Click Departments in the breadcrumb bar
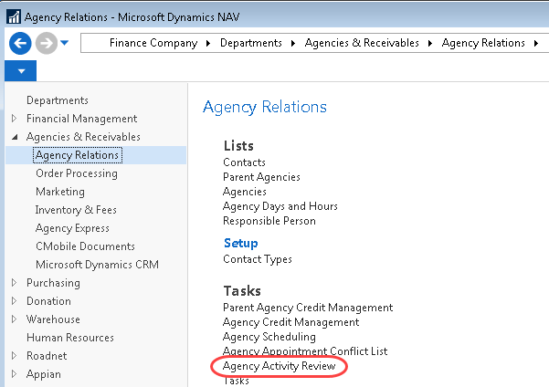The image size is (549, 387). 251,43
